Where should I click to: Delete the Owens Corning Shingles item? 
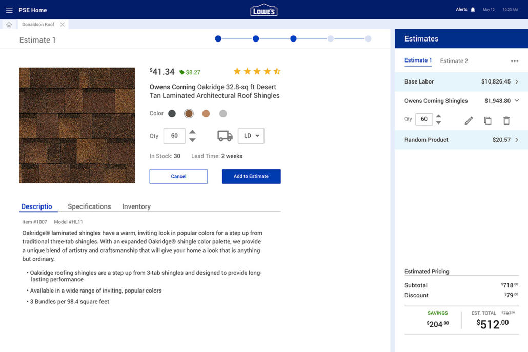[506, 120]
